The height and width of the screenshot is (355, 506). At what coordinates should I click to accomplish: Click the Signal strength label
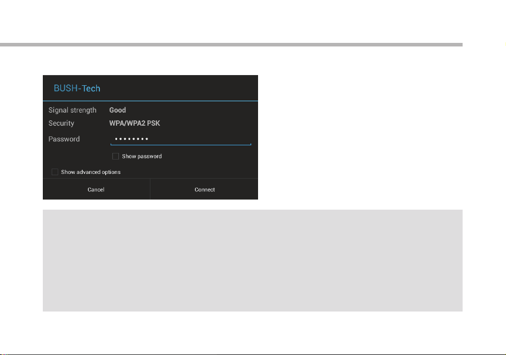72,110
